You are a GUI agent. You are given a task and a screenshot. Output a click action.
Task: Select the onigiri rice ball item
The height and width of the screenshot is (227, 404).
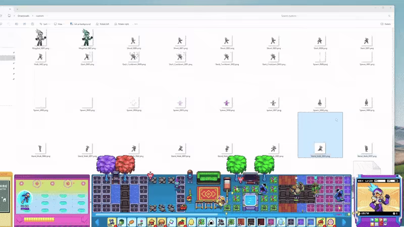coord(211,222)
